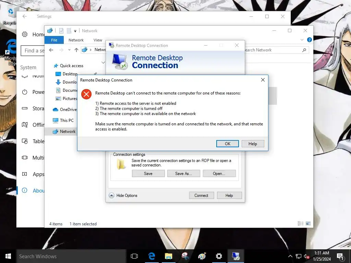The image size is (351, 263).
Task: Select Quick access in navigation pane
Action: [x=69, y=66]
